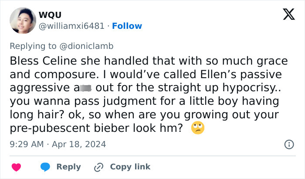Click the 9:29 AM tweet timestamp
The height and width of the screenshot is (179, 305).
27,144
